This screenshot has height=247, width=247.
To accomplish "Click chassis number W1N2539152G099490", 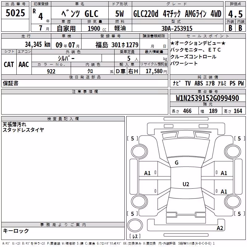I will click(x=207, y=98).
